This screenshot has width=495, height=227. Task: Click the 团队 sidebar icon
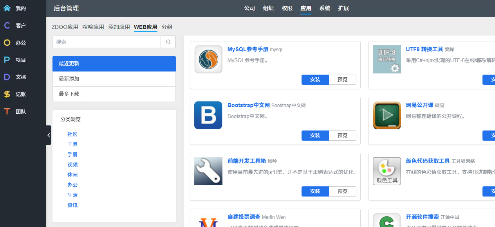[7, 111]
